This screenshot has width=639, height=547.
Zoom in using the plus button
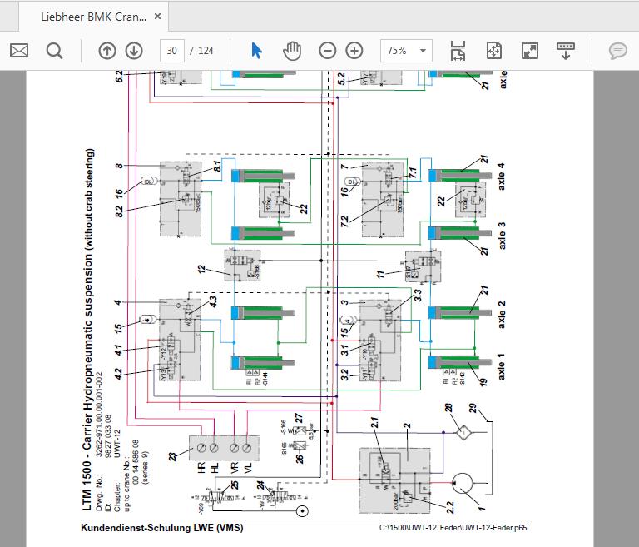point(354,51)
